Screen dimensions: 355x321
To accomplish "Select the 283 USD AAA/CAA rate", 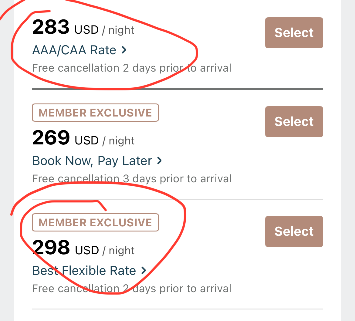I will [294, 33].
